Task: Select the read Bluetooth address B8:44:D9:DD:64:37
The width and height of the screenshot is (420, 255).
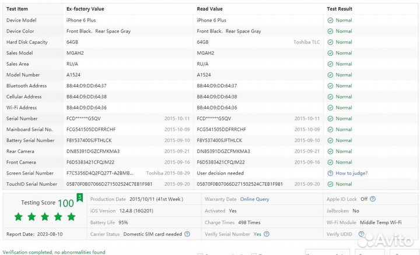Action: (216, 86)
